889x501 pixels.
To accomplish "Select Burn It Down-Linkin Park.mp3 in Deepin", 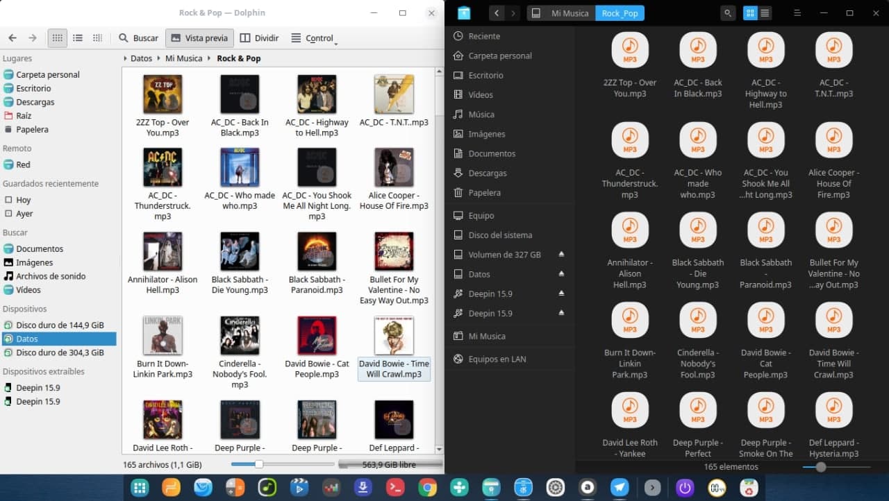I will coord(630,341).
